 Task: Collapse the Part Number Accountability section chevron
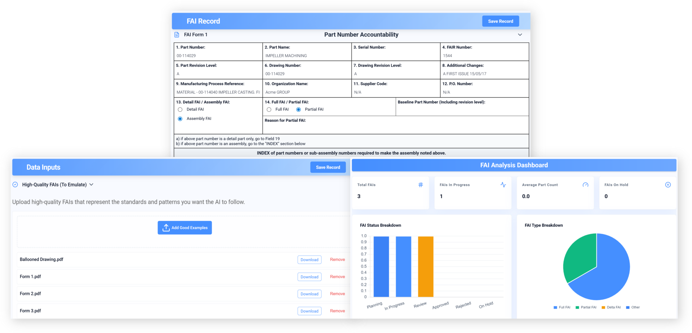[x=520, y=35]
